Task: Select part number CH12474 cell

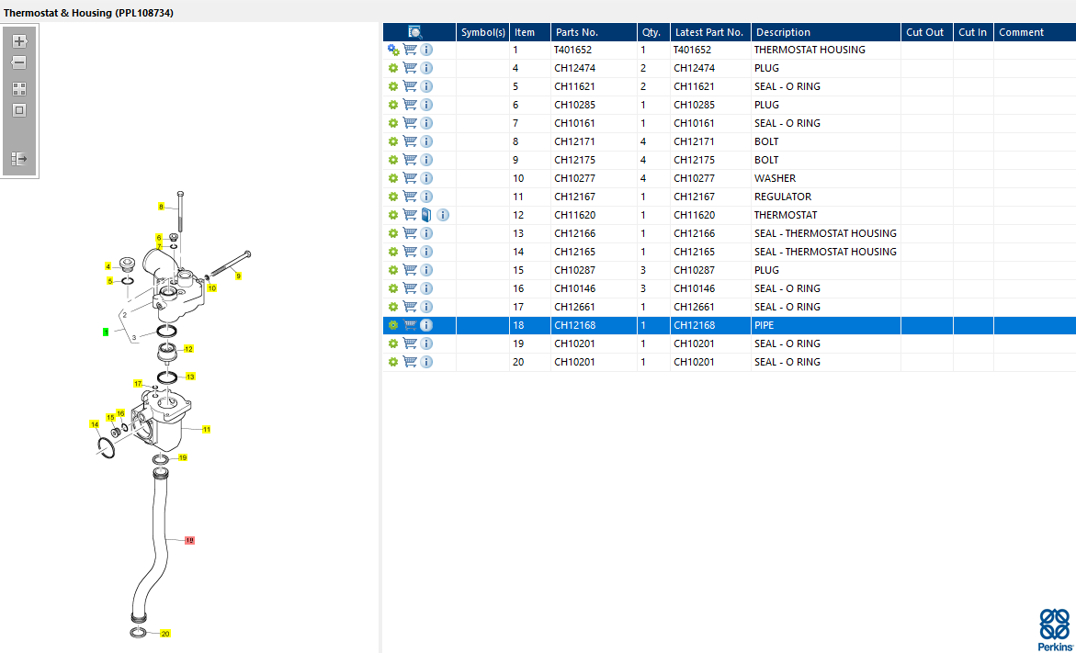Action: [x=594, y=68]
